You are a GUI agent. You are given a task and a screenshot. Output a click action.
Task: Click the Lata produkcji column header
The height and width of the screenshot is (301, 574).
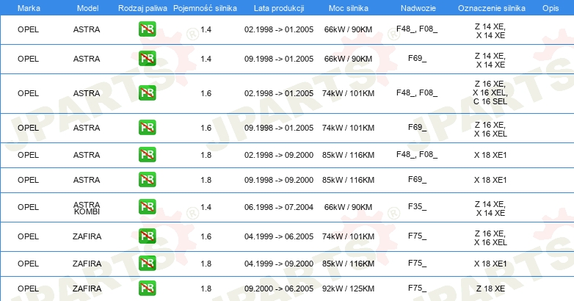point(279,8)
